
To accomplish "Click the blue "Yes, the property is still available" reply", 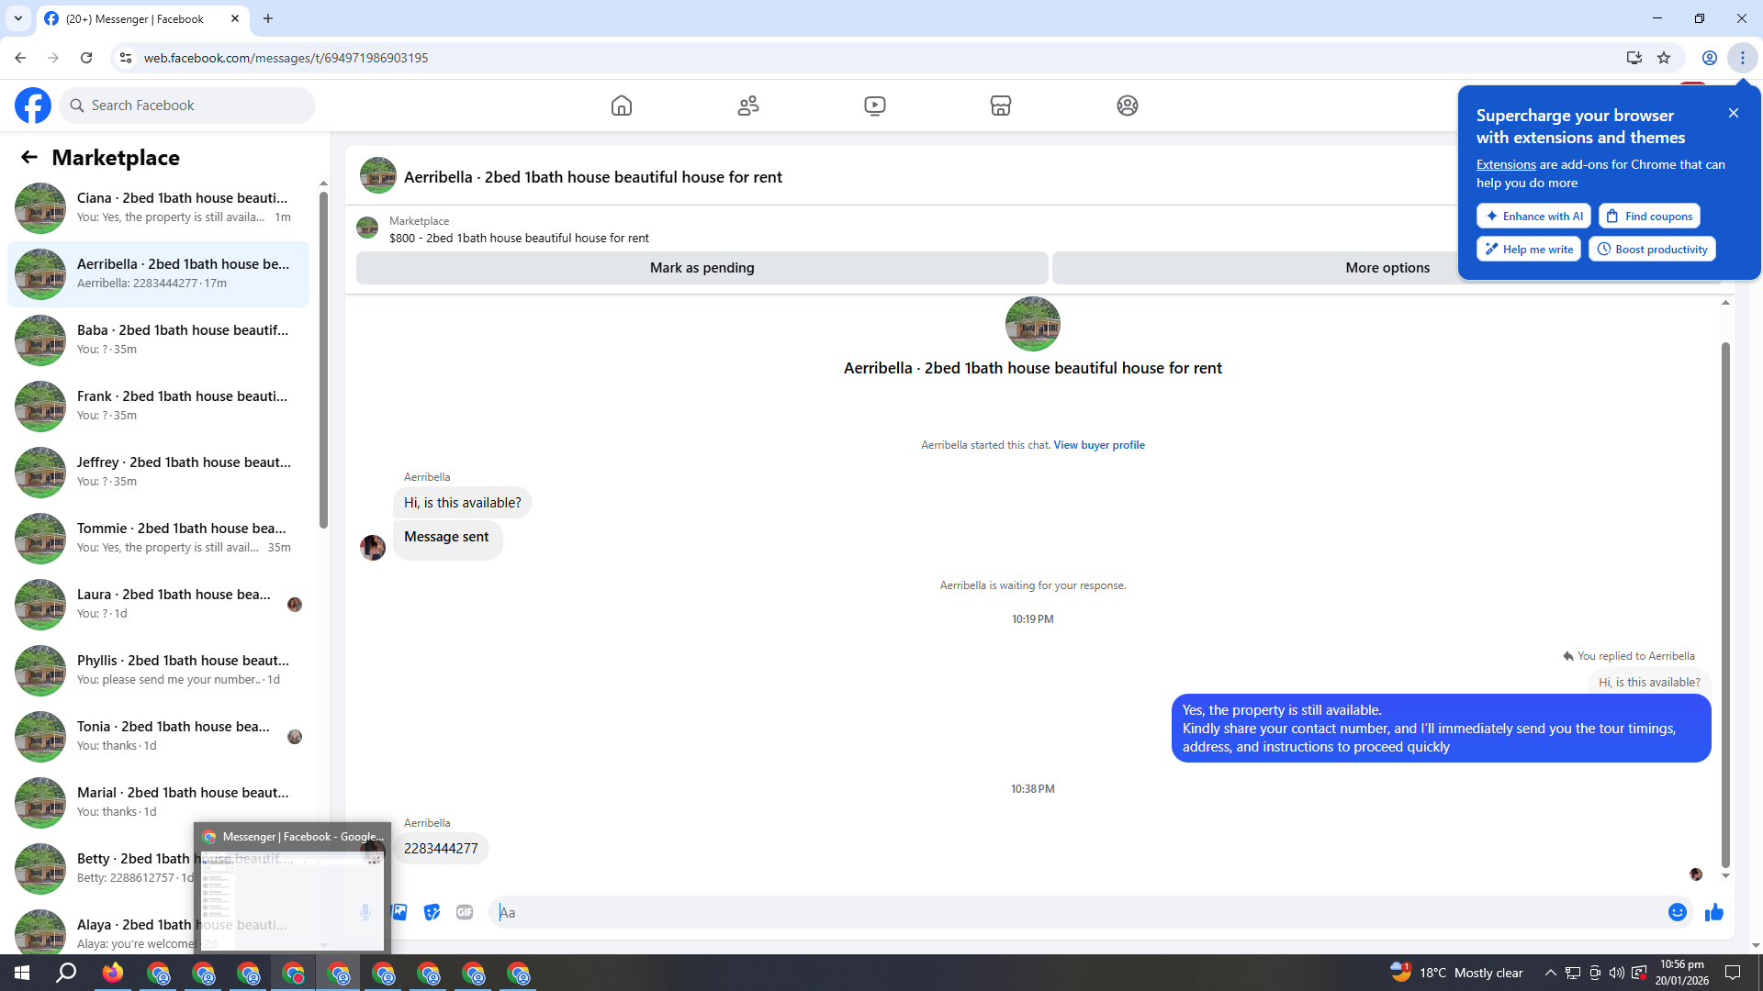I will coord(1441,729).
